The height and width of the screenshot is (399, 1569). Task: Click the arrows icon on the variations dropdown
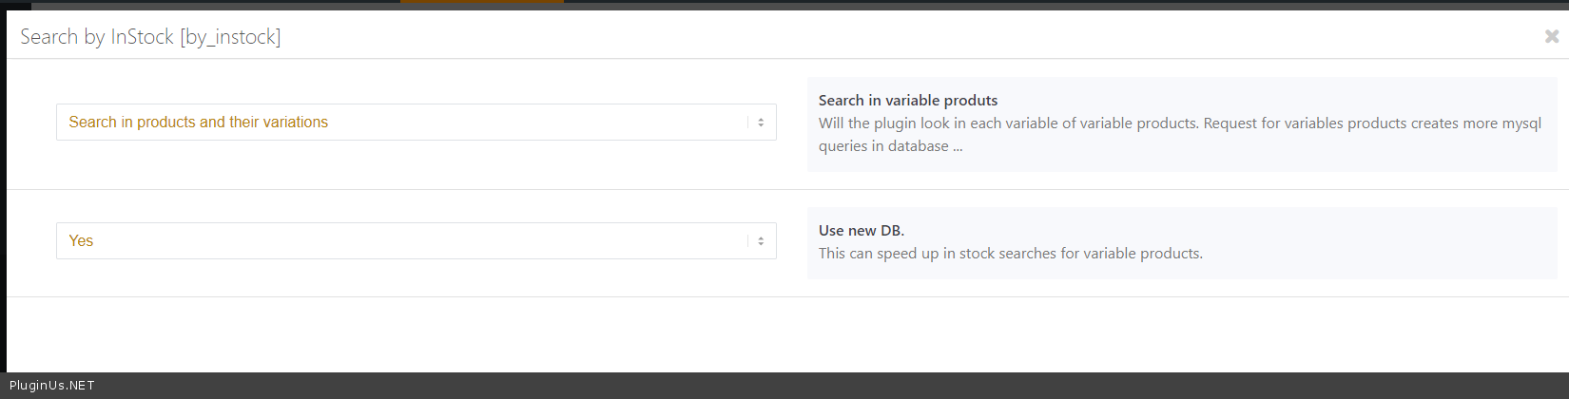click(x=761, y=123)
